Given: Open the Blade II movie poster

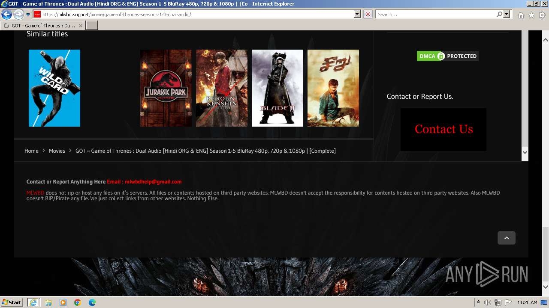Looking at the screenshot, I should (x=278, y=88).
